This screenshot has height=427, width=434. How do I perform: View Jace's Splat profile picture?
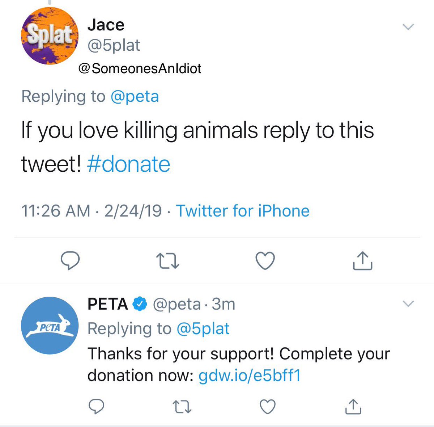[x=50, y=36]
